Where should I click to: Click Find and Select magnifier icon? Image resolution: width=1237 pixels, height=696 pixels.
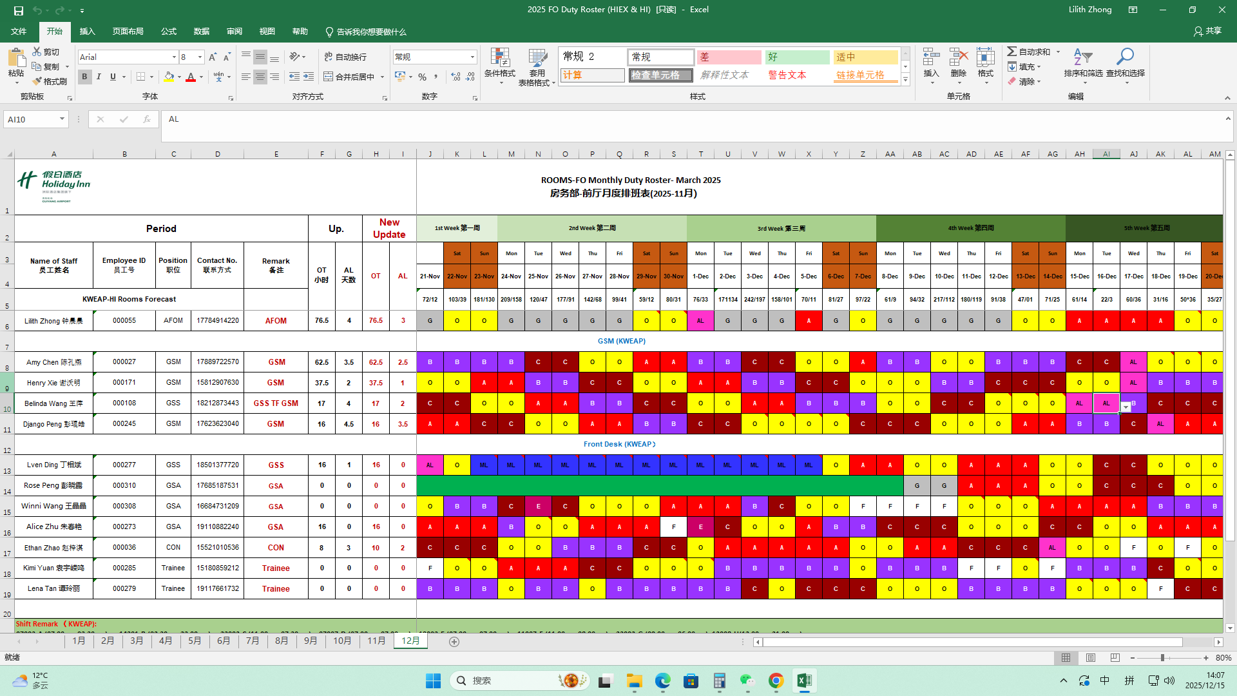[1125, 58]
